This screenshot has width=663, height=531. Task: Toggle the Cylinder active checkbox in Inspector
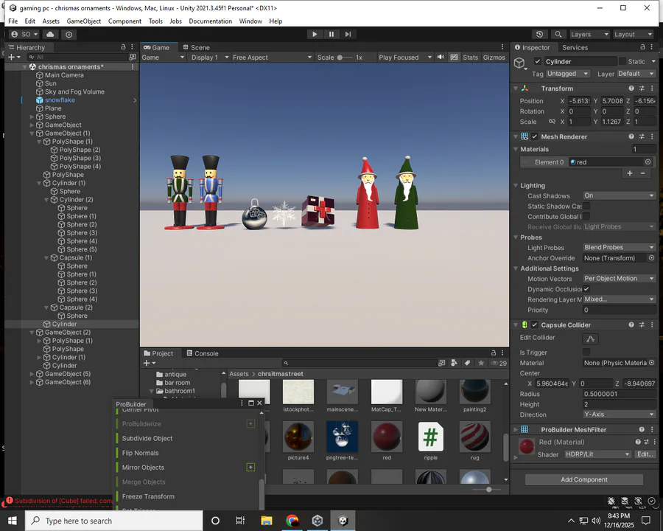(538, 61)
